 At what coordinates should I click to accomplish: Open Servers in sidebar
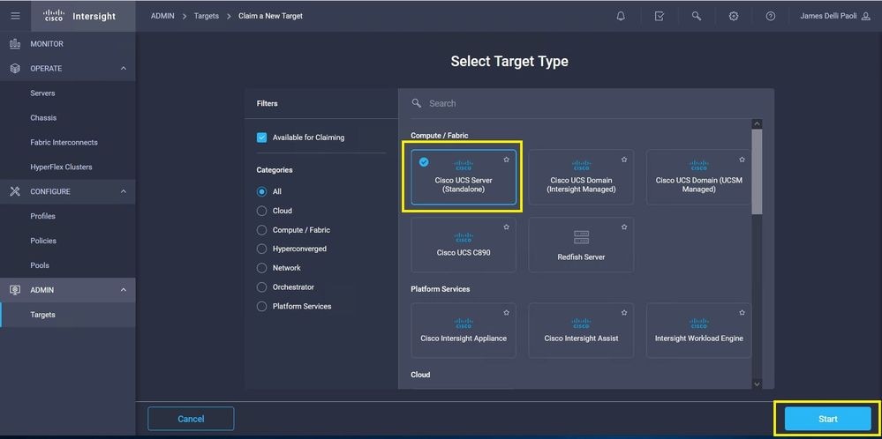pos(67,93)
